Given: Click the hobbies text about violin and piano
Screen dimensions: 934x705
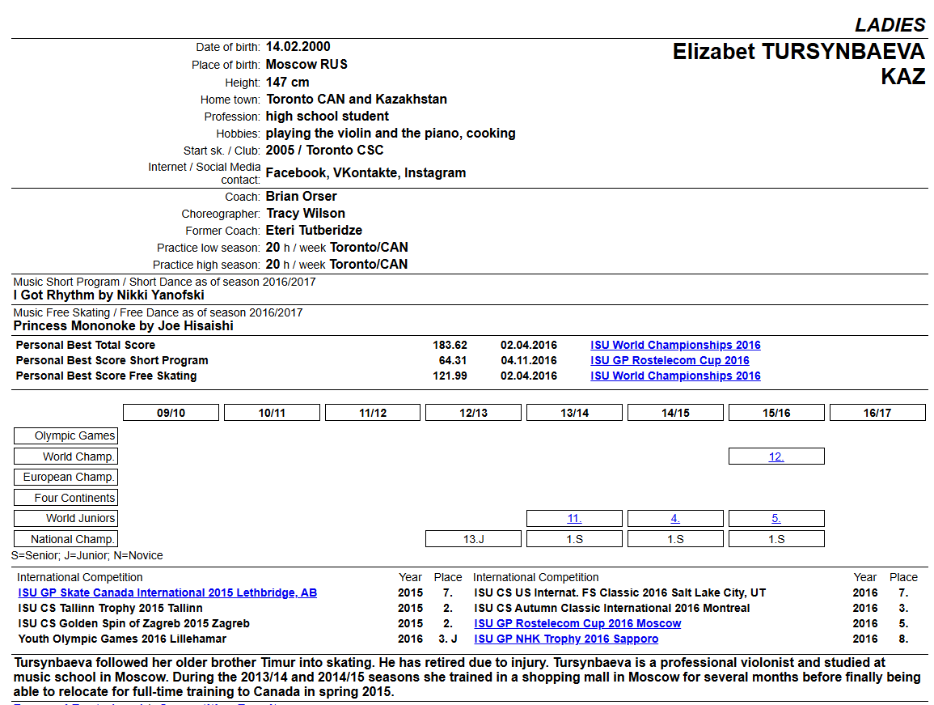Looking at the screenshot, I should (391, 133).
